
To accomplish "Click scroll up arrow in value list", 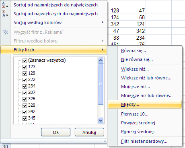I will pos(101,61).
